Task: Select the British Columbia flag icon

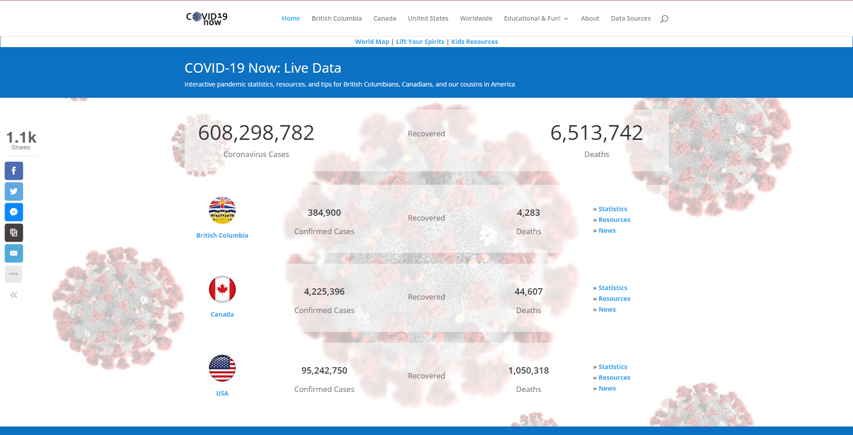Action: pyautogui.click(x=222, y=210)
